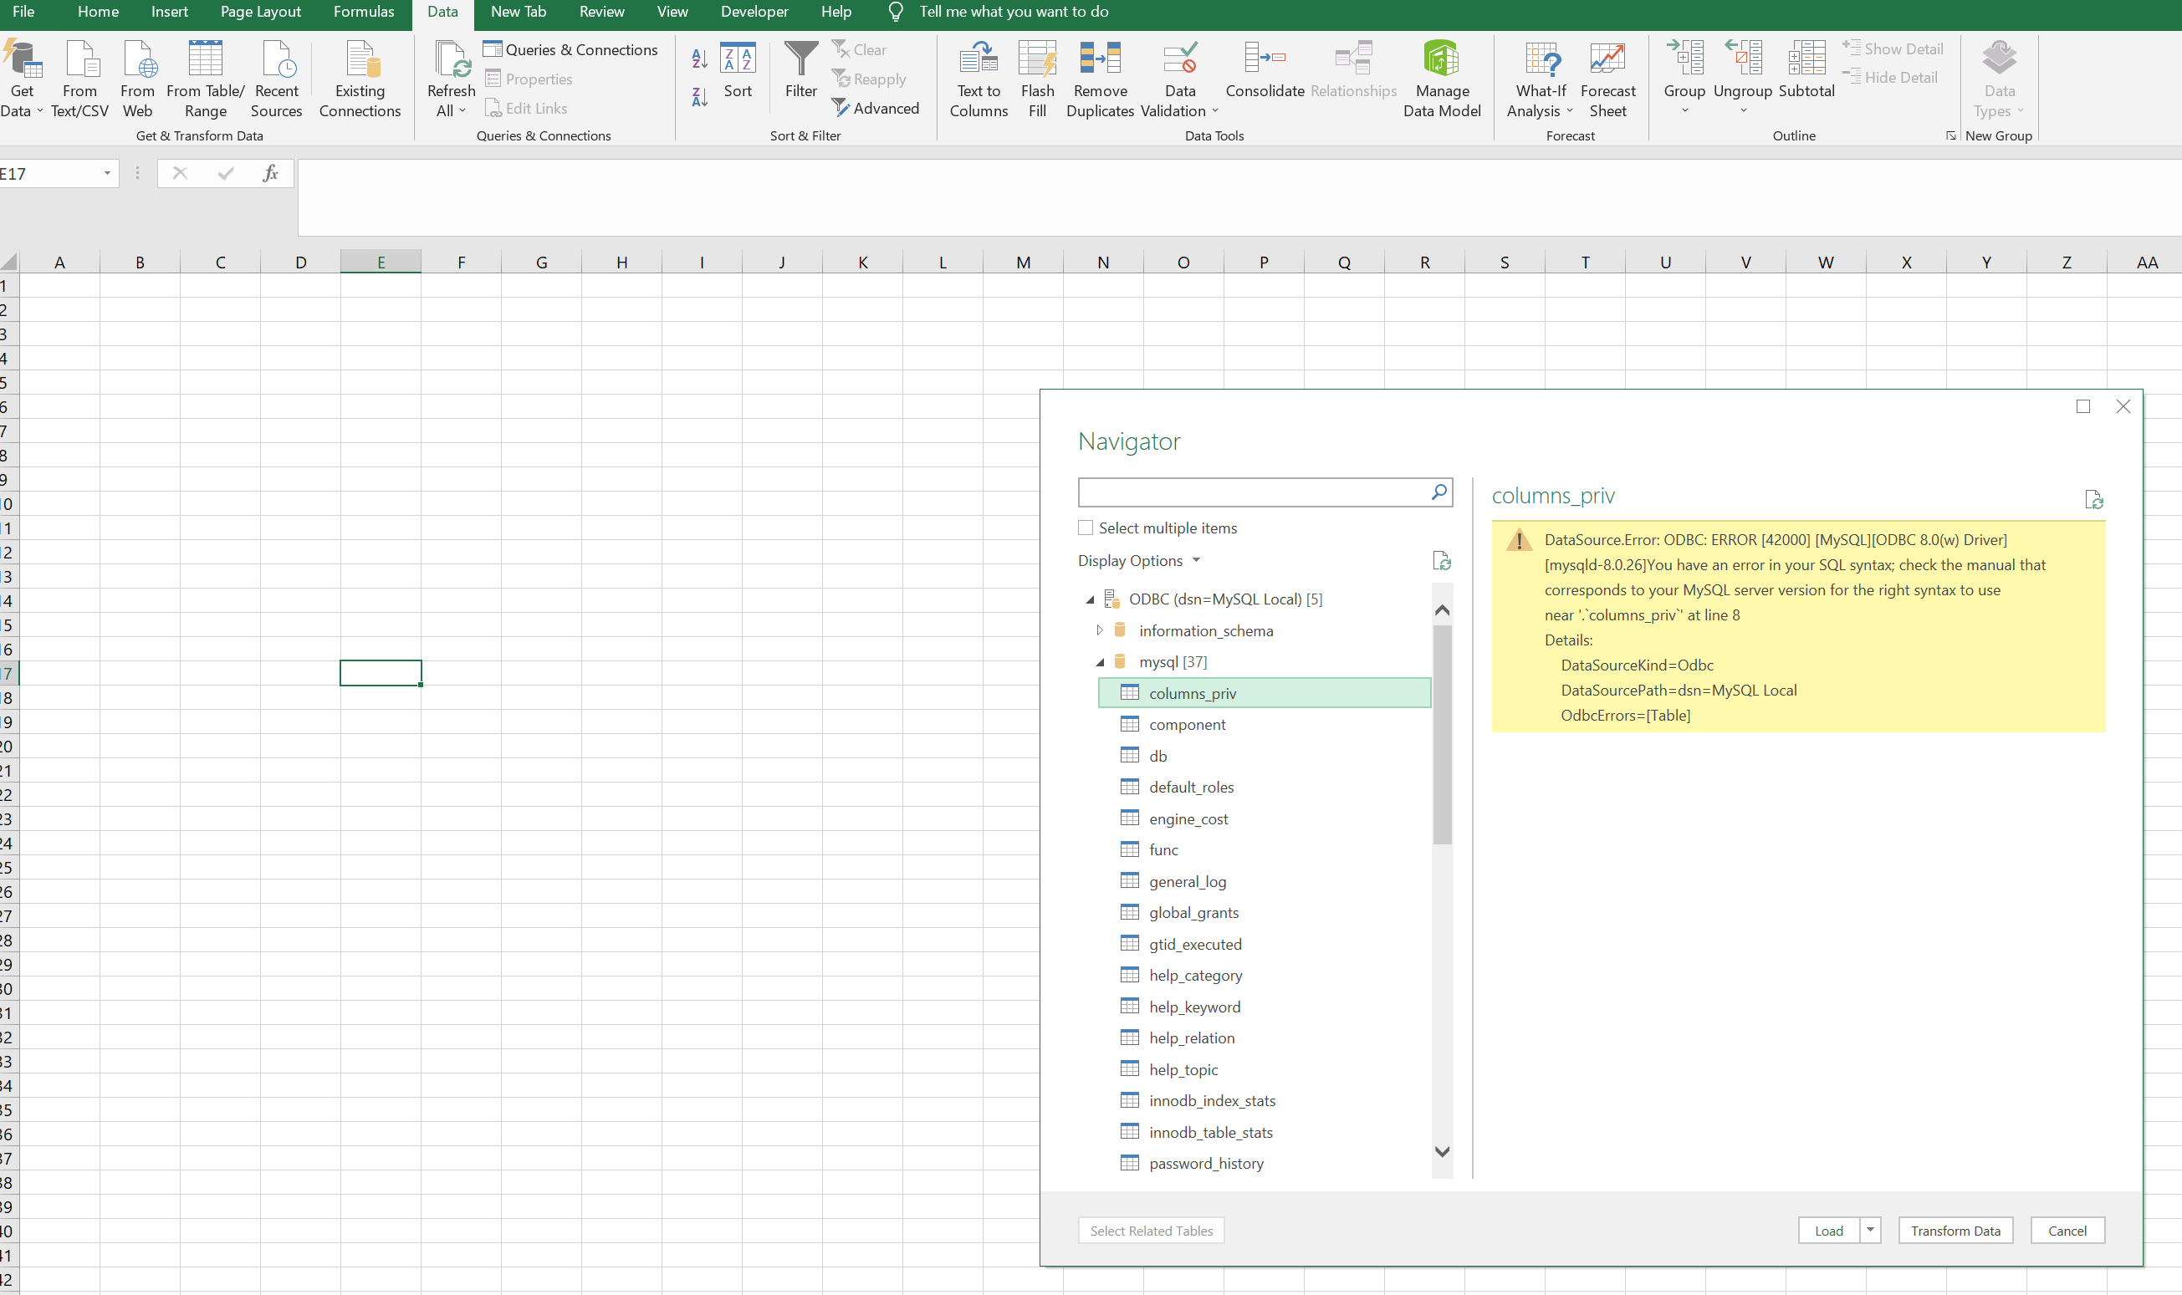Click the search magnifier in Navigator

tap(1439, 492)
